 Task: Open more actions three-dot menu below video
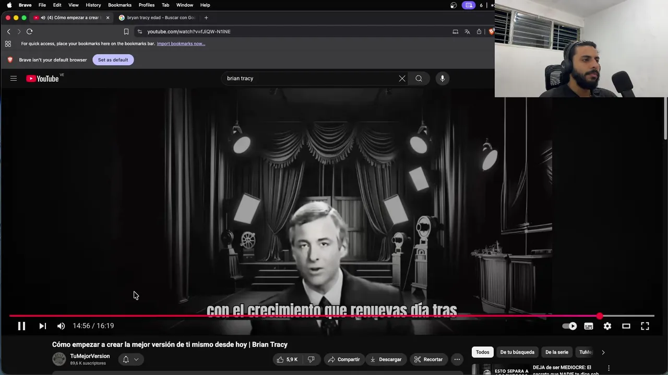(457, 359)
